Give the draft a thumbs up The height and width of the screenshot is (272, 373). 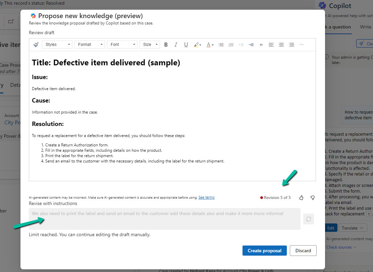pos(301,198)
